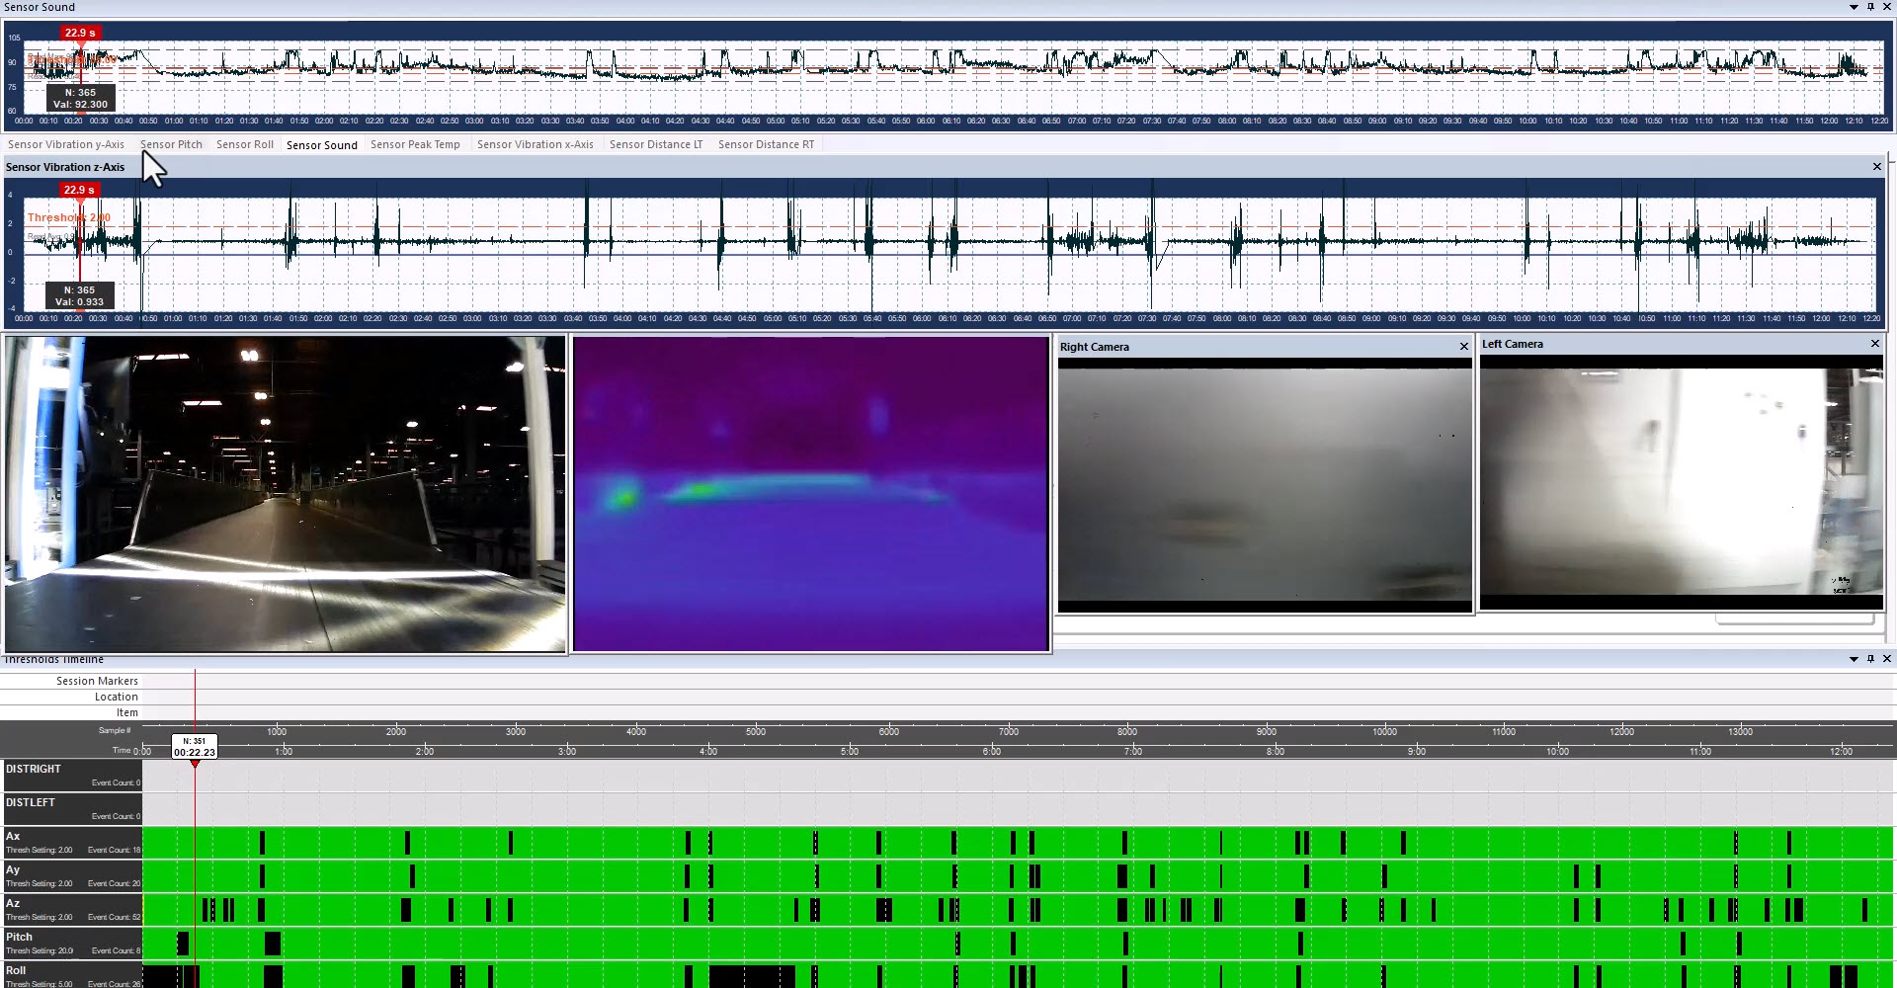This screenshot has width=1897, height=988.
Task: Click the Threshold 2.00 label on z-Axis graph
Action: click(68, 217)
